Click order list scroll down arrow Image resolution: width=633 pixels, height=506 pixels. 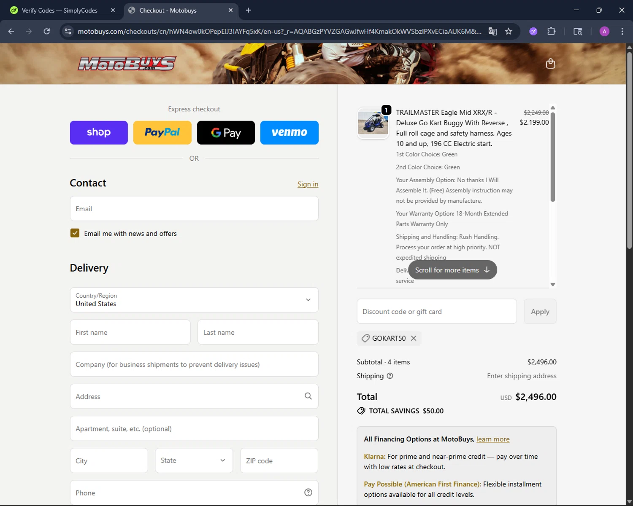[553, 285]
